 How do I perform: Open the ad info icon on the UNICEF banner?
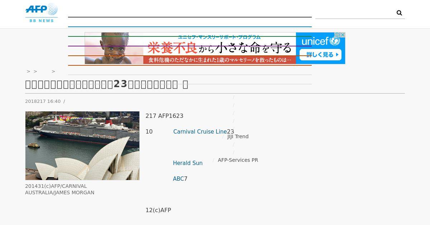click(x=337, y=35)
